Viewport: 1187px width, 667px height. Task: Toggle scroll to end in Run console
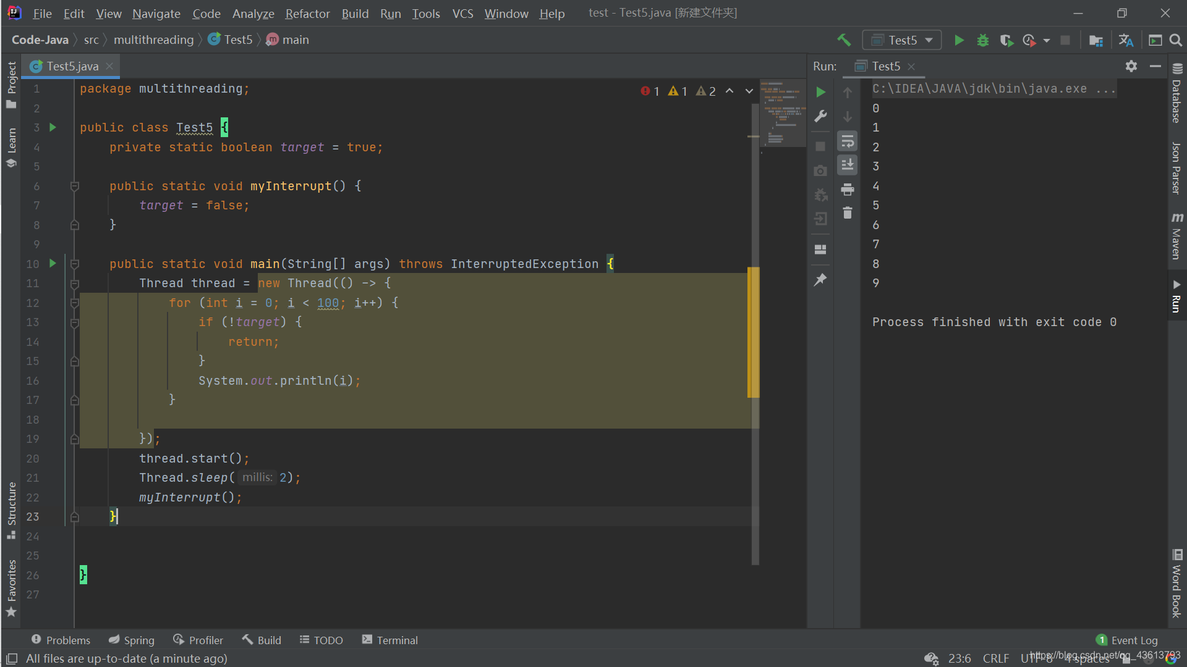848,165
